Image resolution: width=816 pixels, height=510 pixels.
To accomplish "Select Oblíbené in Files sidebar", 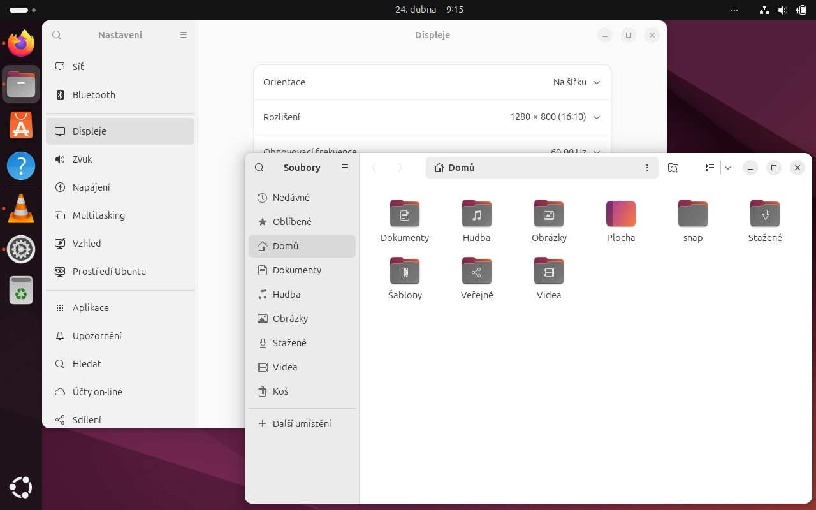I will 302,222.
